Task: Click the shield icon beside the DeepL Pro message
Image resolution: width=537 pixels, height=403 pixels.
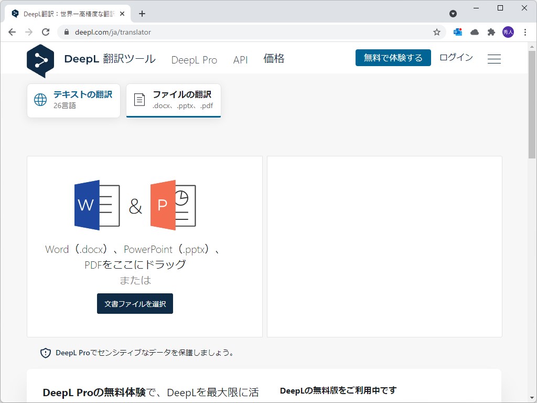Action: click(45, 353)
